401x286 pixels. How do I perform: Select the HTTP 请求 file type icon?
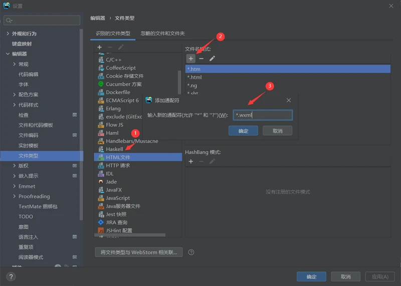(x=101, y=165)
